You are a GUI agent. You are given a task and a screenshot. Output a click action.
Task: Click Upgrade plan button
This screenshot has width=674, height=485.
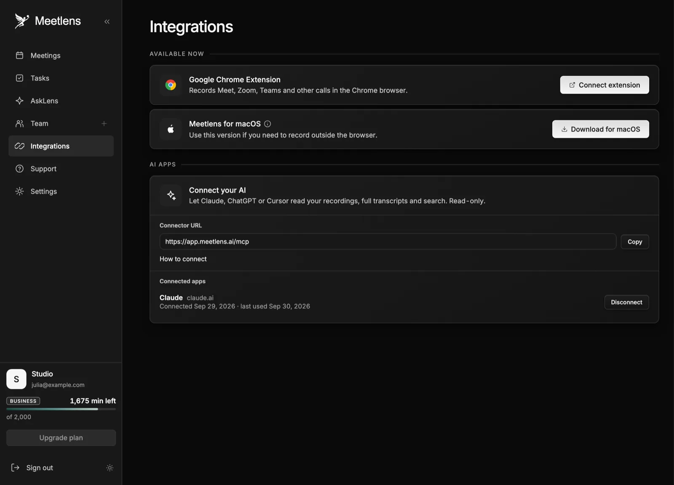click(x=61, y=438)
